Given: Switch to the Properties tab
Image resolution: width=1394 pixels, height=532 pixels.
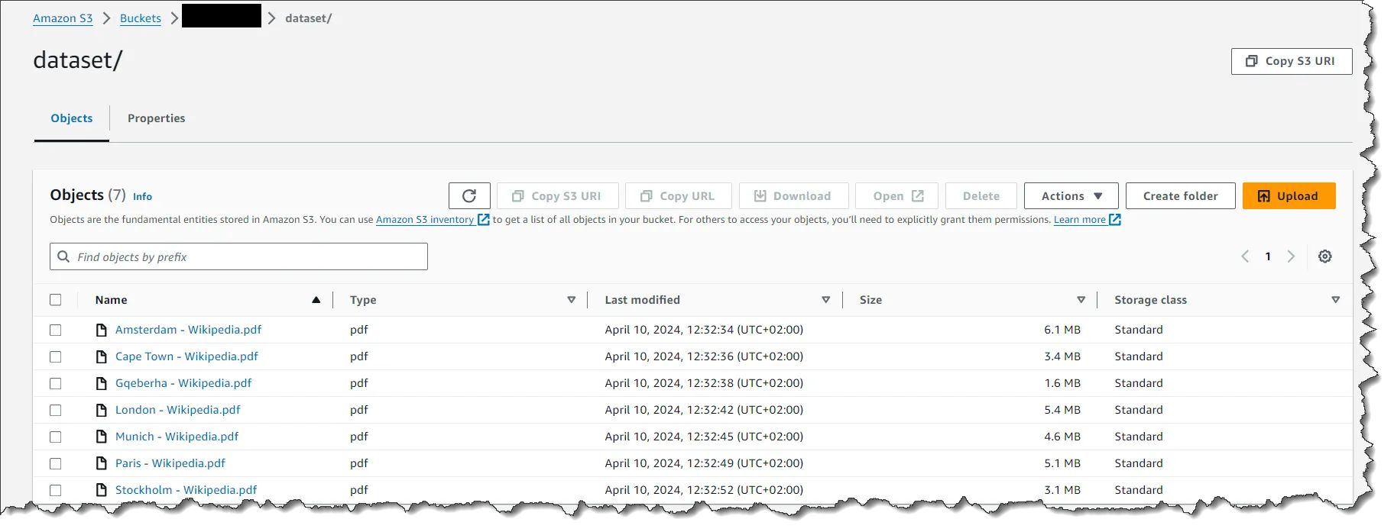Looking at the screenshot, I should [x=157, y=118].
